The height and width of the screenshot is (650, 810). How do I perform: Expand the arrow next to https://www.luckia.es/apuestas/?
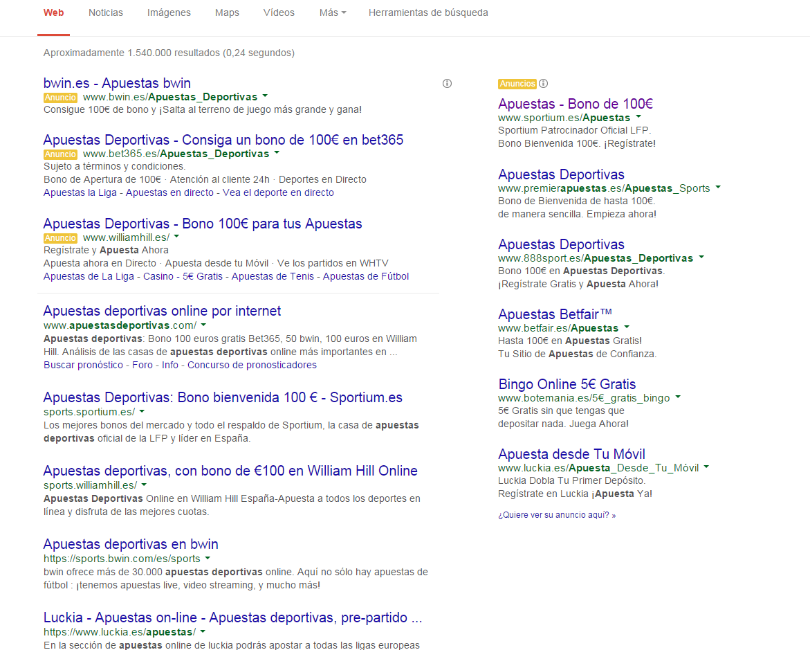pyautogui.click(x=203, y=631)
